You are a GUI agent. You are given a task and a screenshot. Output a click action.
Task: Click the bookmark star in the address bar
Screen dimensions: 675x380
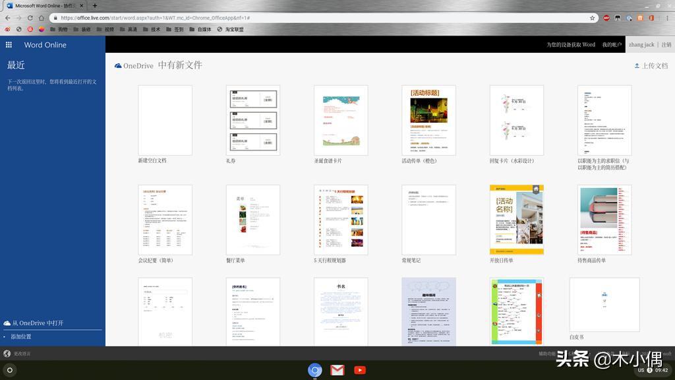[591, 19]
